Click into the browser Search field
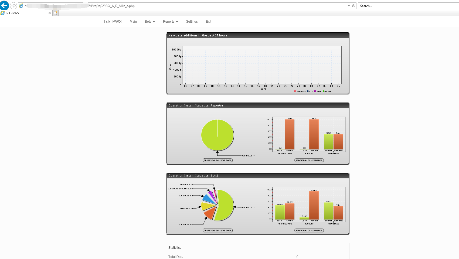 coord(409,6)
